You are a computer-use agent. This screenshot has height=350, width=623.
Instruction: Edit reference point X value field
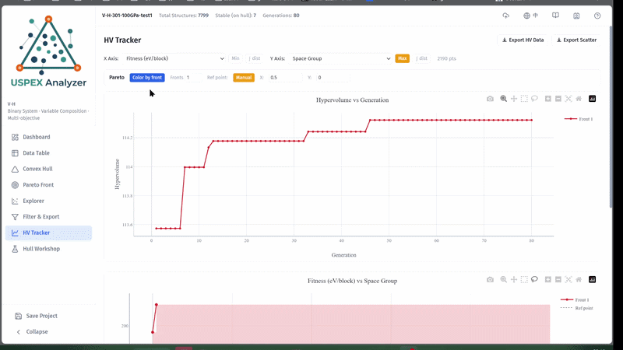[285, 77]
